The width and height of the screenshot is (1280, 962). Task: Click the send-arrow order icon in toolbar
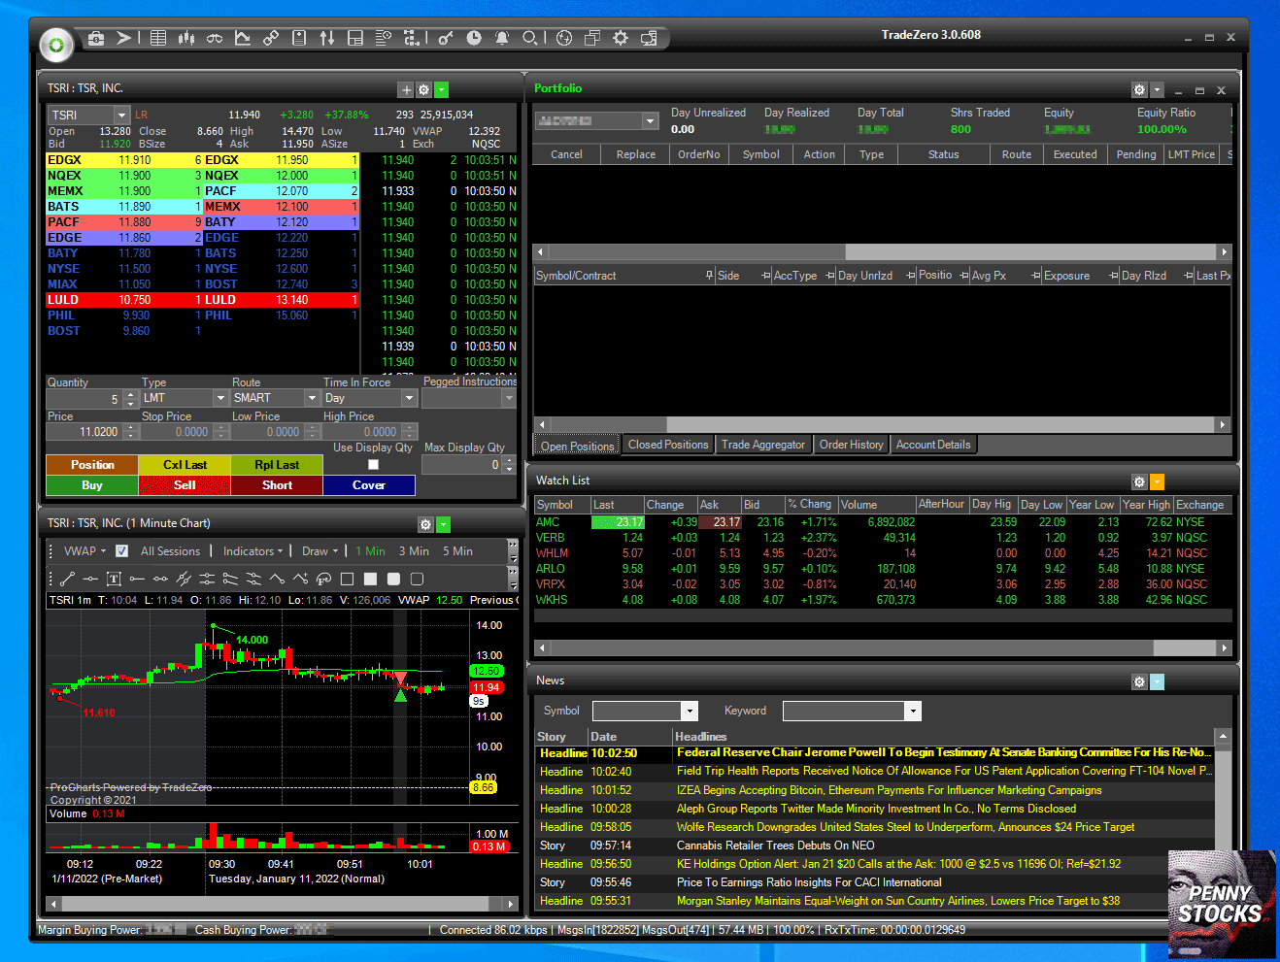coord(124,38)
